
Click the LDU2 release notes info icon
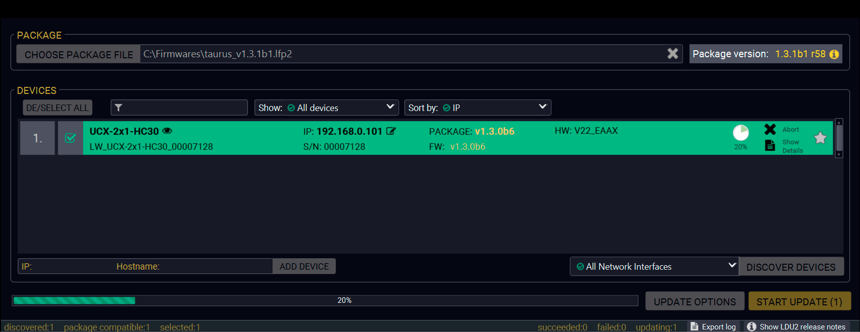point(751,326)
